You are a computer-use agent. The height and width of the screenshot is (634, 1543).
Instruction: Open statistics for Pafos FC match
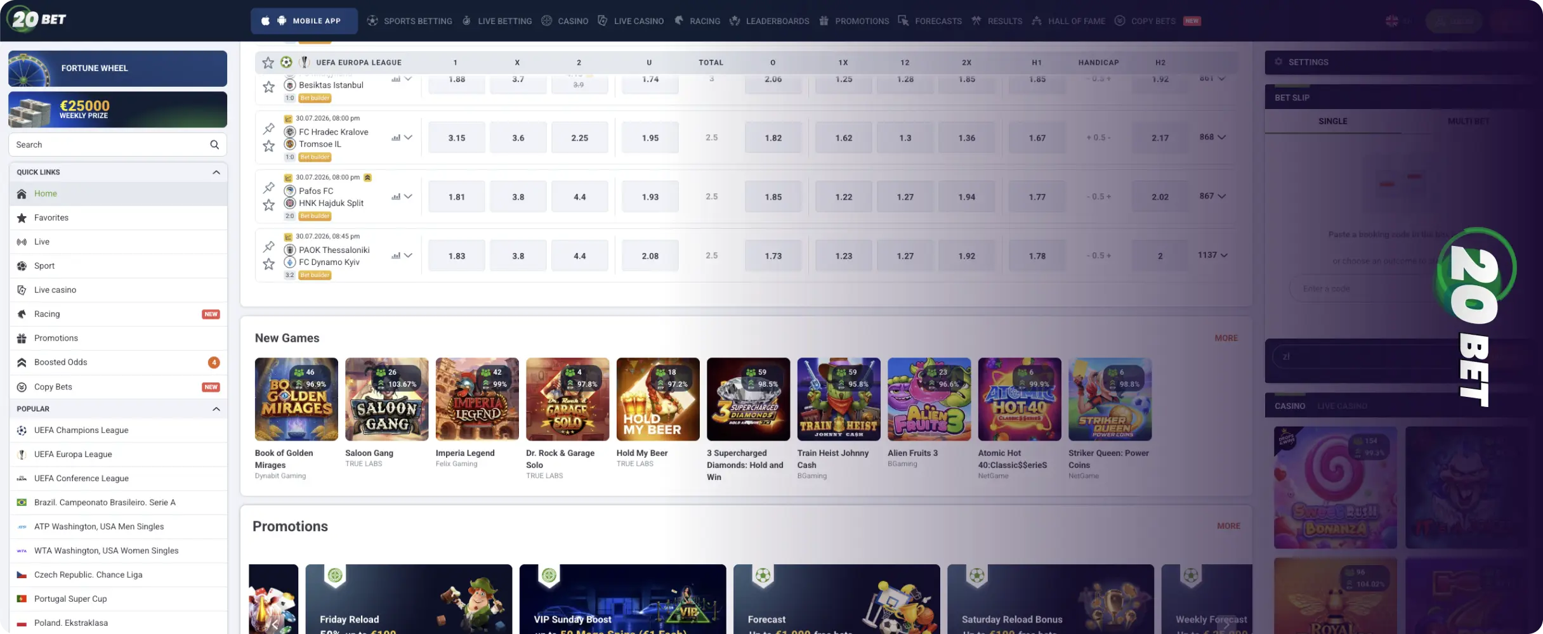coord(396,197)
